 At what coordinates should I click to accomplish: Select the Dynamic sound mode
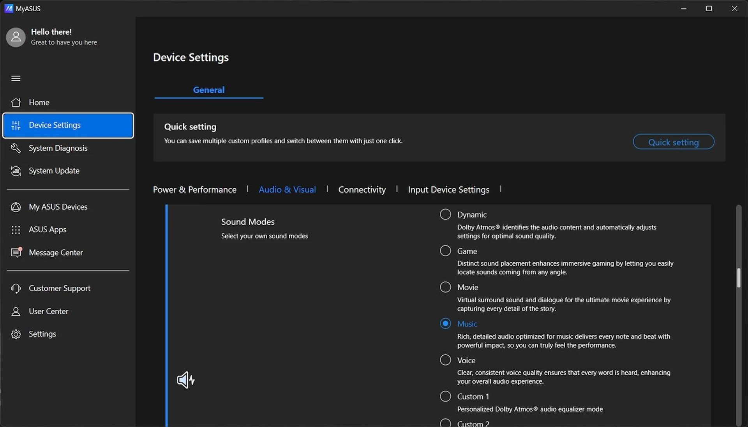(445, 214)
